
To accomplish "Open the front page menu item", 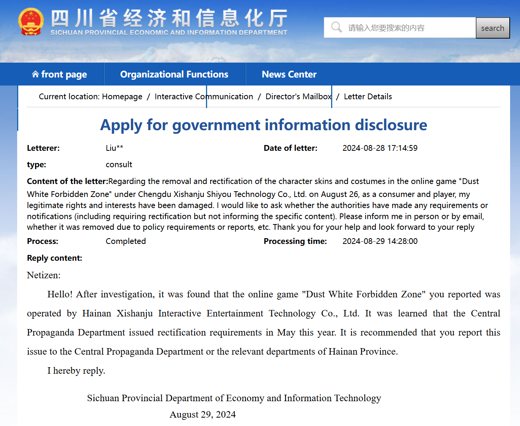I will click(x=60, y=74).
